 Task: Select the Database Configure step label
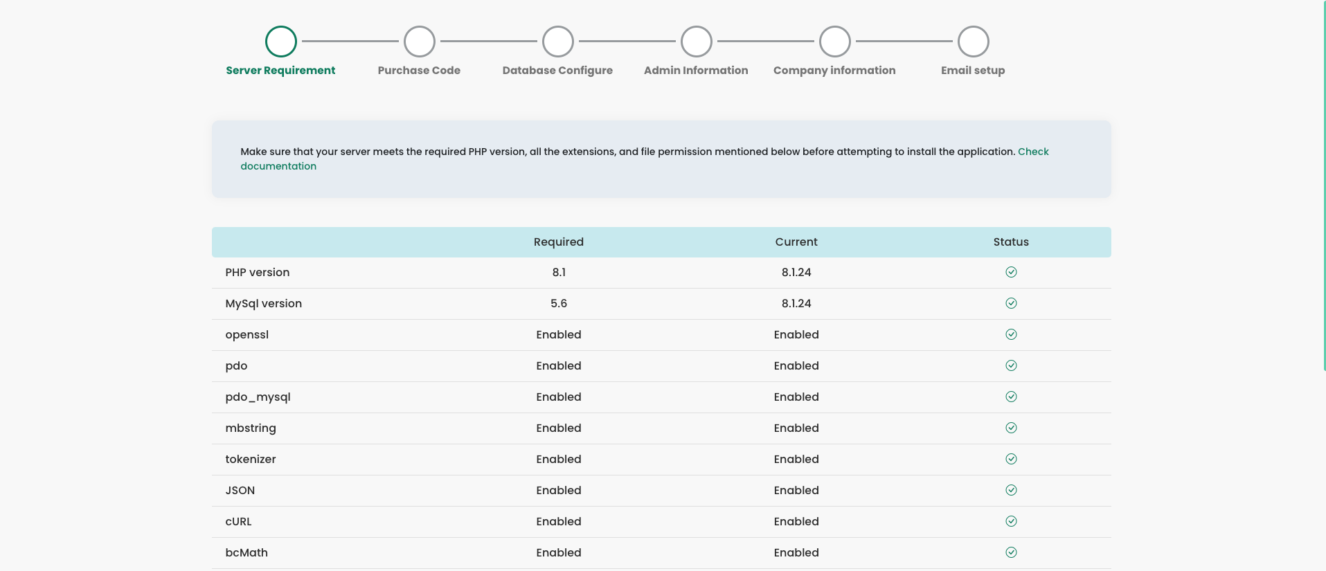pos(557,71)
